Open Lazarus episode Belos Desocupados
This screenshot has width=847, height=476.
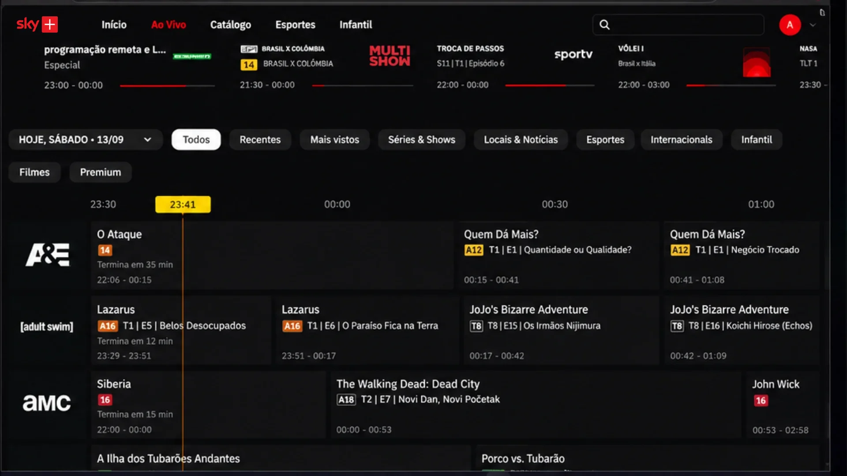coord(181,331)
